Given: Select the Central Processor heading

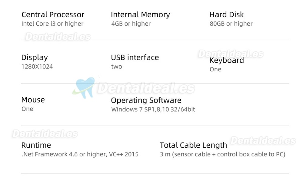Looking at the screenshot, I should pos(53,15).
